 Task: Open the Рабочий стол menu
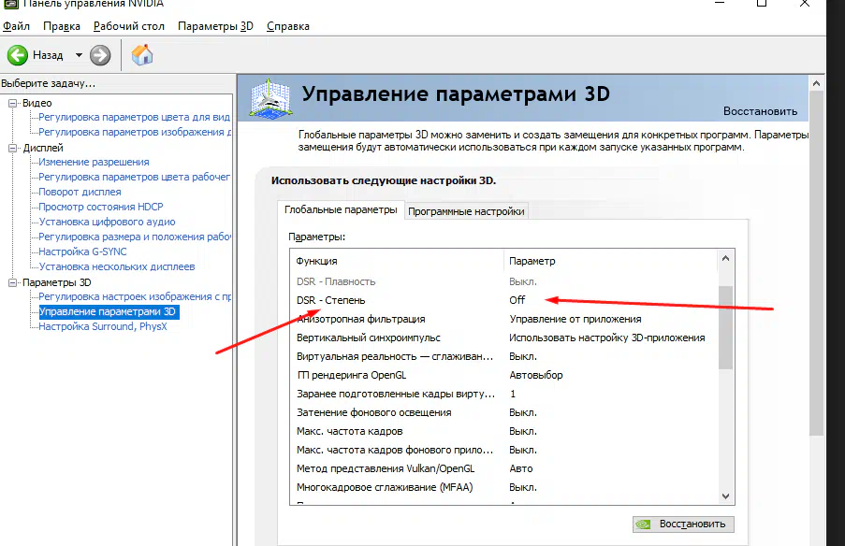tap(129, 26)
